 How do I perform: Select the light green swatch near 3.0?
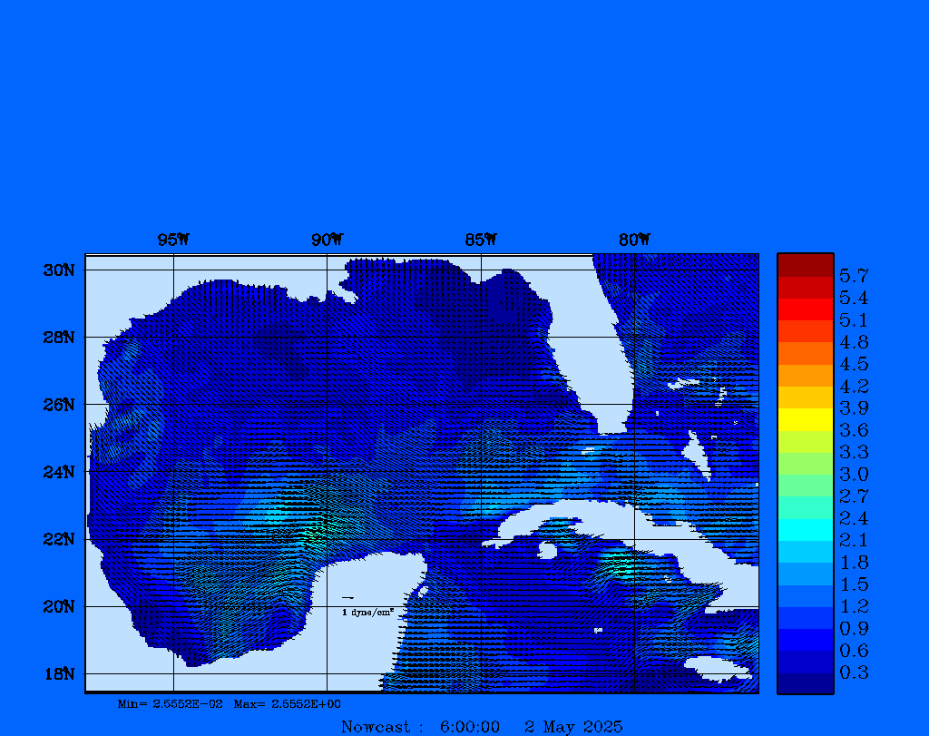pos(805,464)
